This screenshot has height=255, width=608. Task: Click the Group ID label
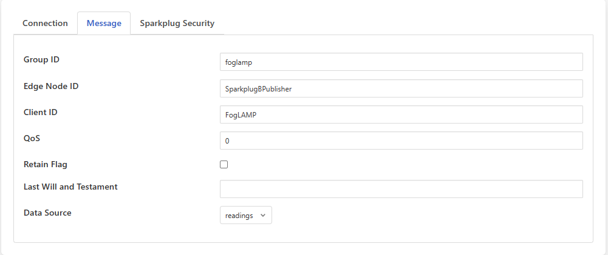(41, 59)
